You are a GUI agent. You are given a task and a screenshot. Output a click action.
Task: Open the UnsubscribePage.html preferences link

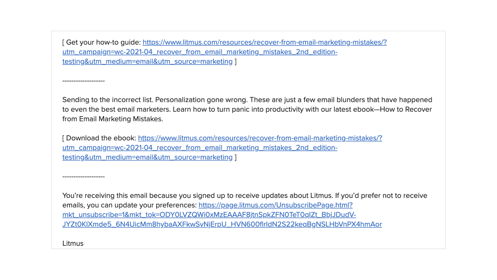[x=275, y=205]
